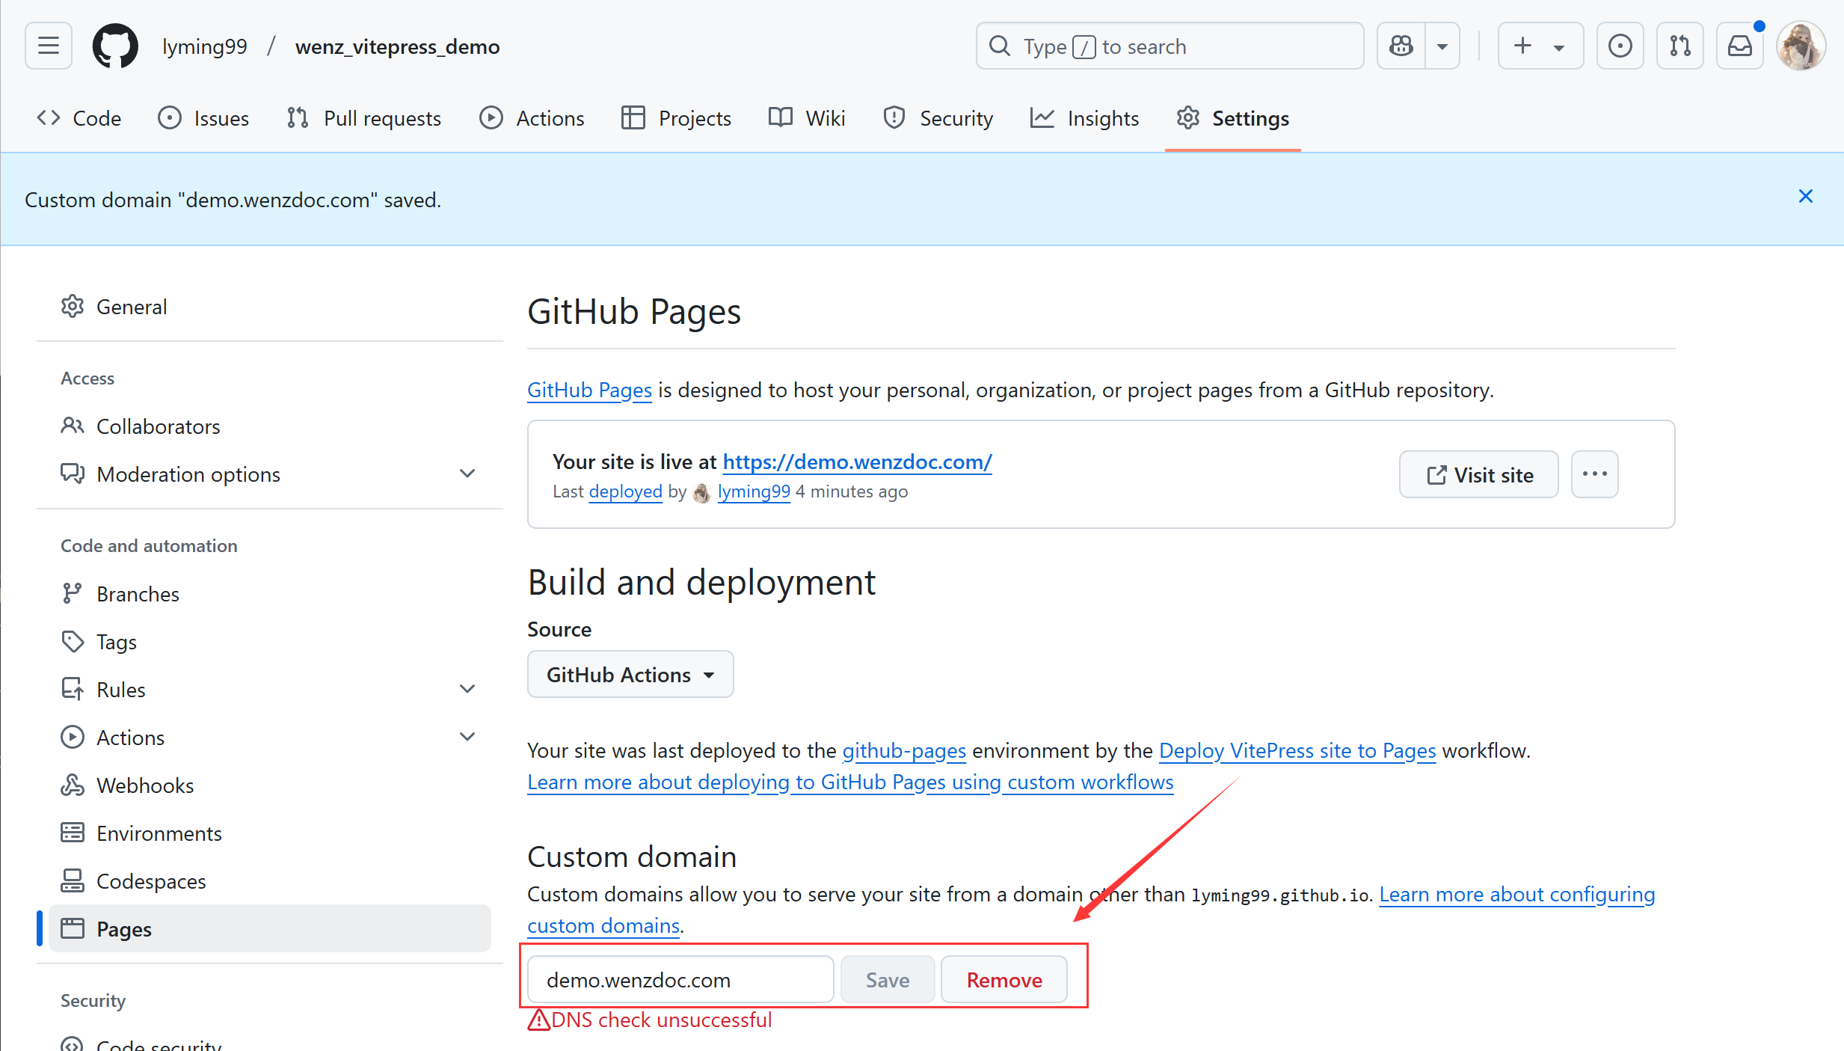Open Webhooks settings
1844x1051 pixels.
click(270, 785)
